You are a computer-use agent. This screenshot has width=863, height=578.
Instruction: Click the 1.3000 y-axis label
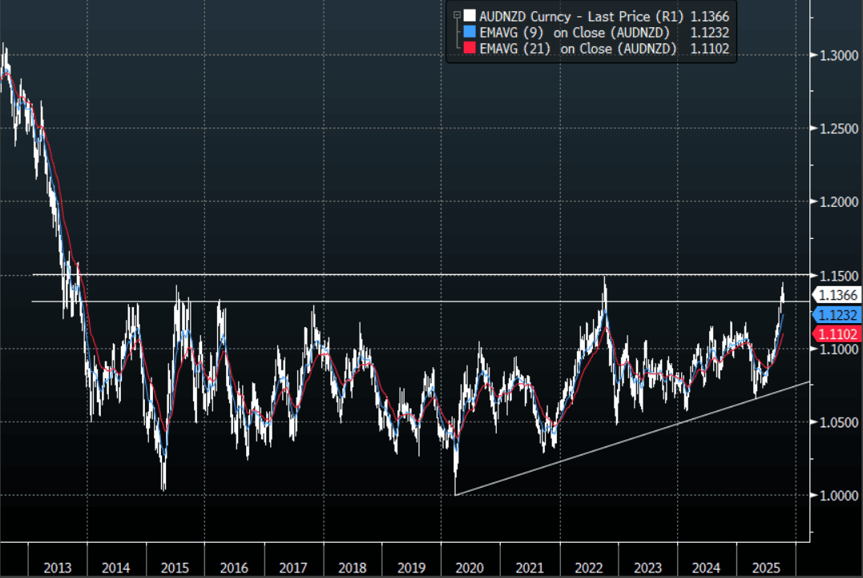point(839,55)
